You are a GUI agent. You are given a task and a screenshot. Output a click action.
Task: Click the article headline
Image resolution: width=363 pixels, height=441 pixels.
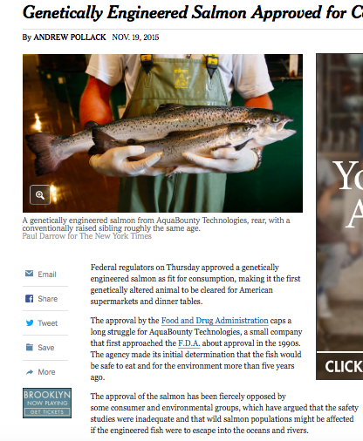pyautogui.click(x=193, y=13)
